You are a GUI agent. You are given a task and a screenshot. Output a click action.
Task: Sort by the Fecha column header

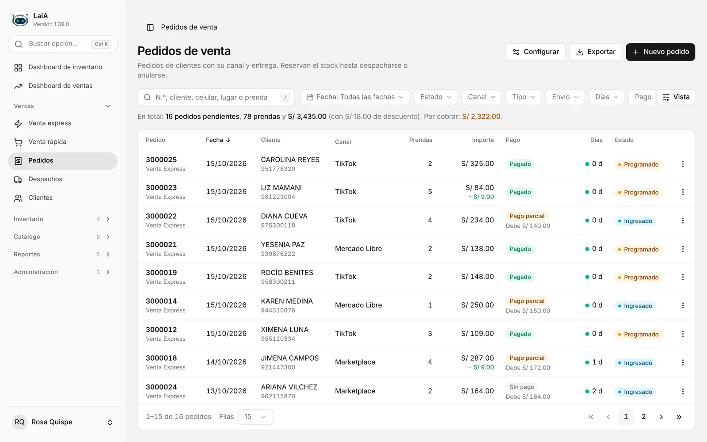(218, 140)
